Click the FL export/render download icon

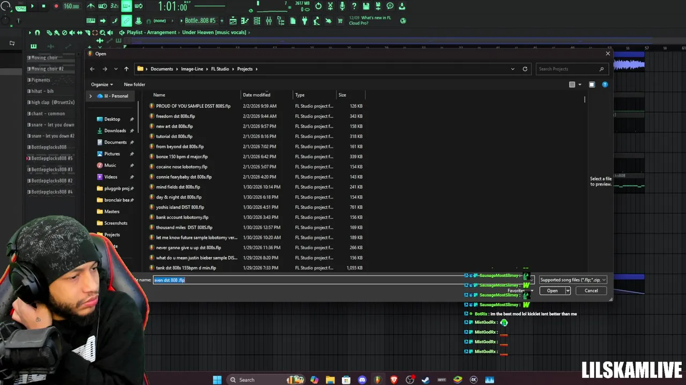[x=402, y=6]
